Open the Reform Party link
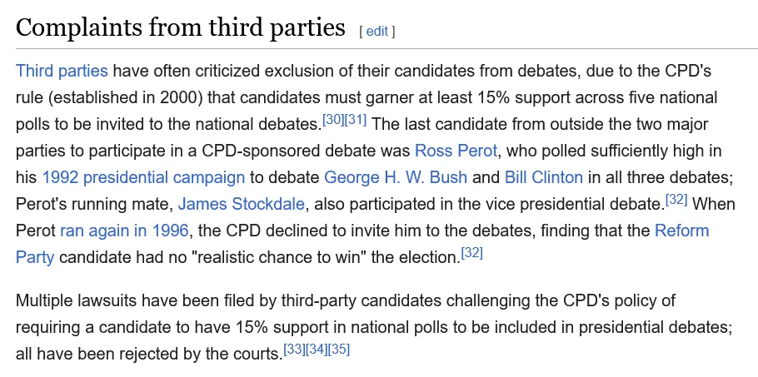This screenshot has width=758, height=377. click(681, 231)
